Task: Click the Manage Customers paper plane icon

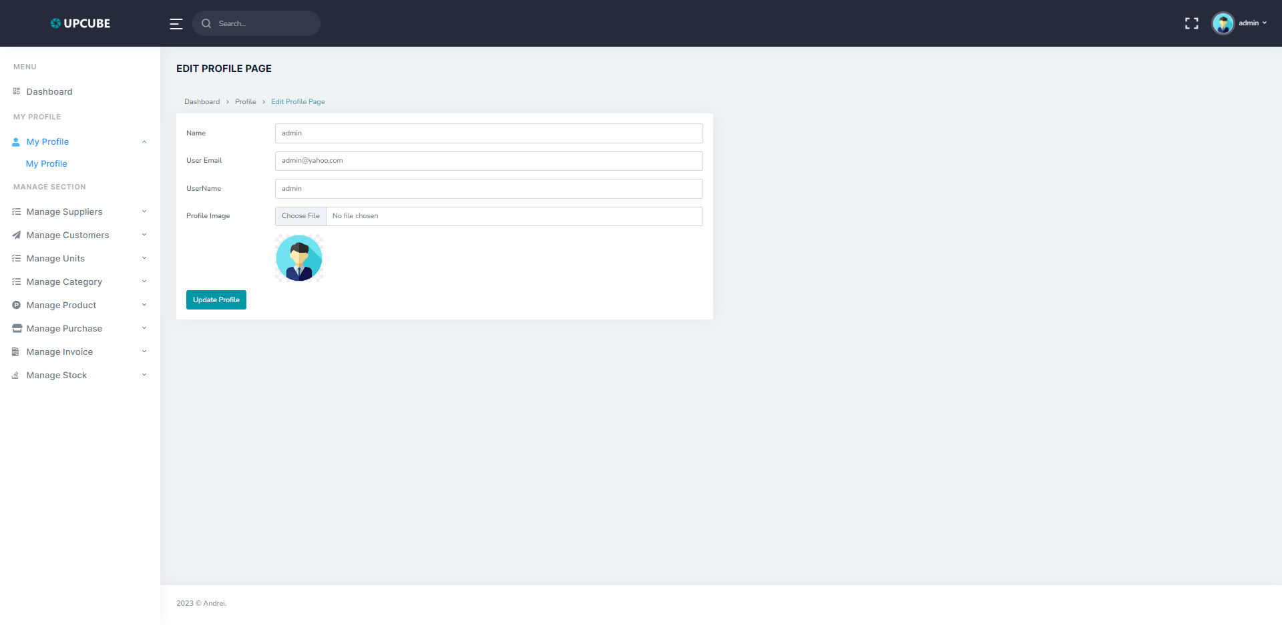Action: pos(17,235)
